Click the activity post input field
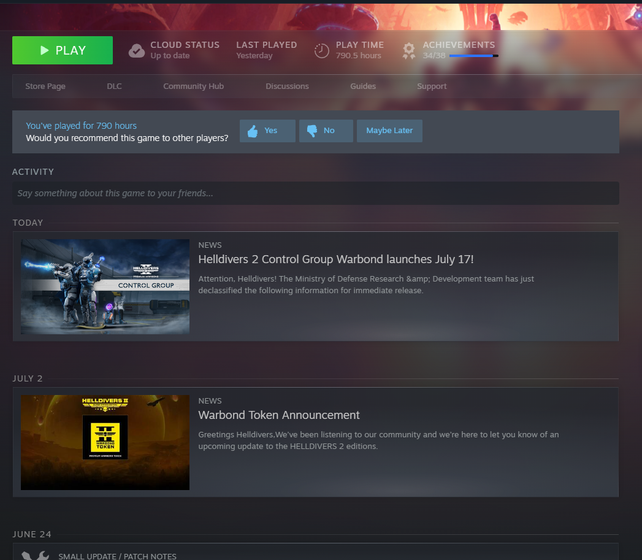 coord(315,193)
